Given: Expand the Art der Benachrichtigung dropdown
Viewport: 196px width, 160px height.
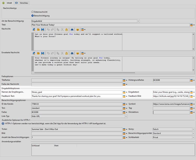Looking at the screenshot, I should 138,21.
